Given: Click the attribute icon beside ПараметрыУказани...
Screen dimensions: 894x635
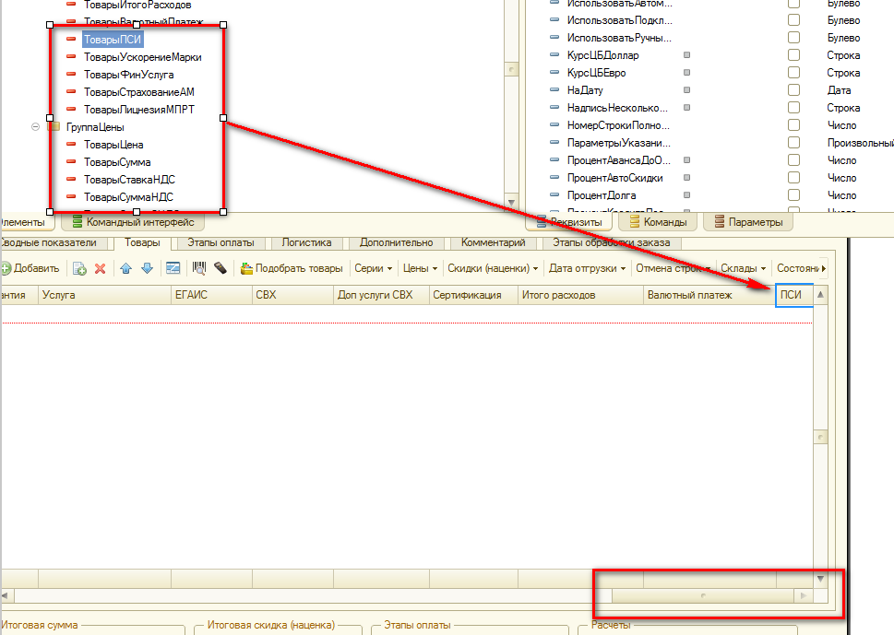Looking at the screenshot, I should [x=554, y=142].
